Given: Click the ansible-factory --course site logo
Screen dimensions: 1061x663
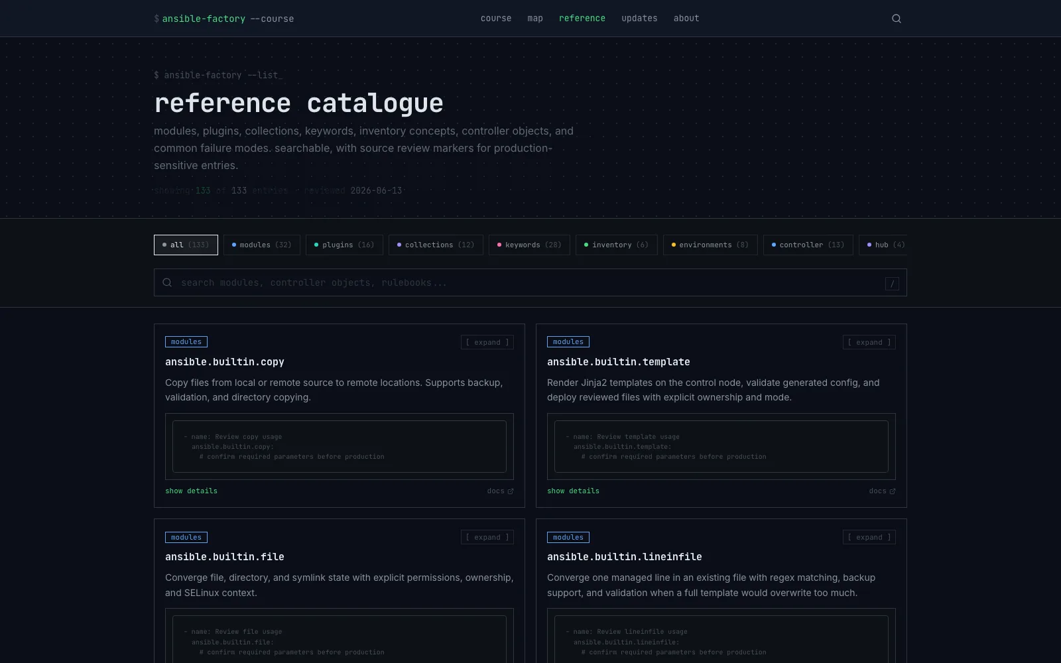Looking at the screenshot, I should (x=224, y=19).
